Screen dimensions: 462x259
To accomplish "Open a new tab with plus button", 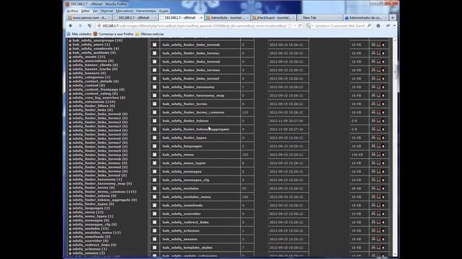I will (393, 17).
